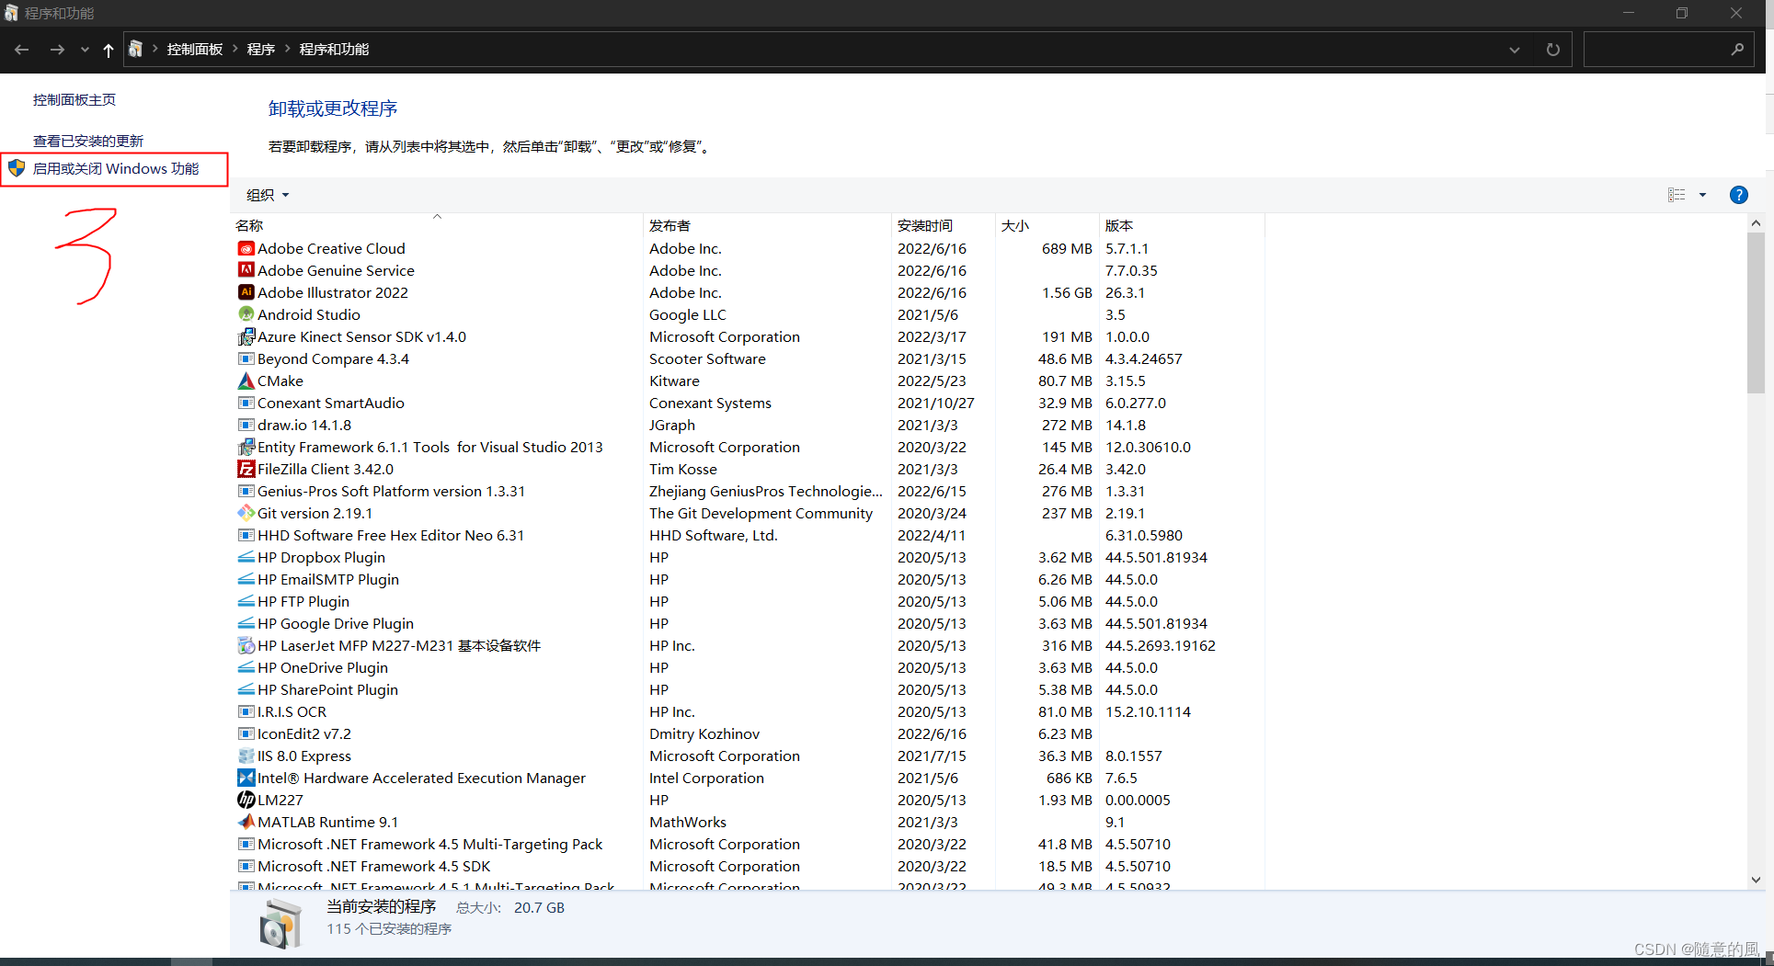The image size is (1774, 966).
Task: Go up one level with up arrow
Action: point(109,50)
